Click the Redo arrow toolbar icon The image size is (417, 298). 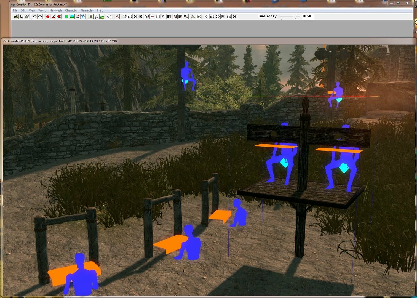point(40,17)
